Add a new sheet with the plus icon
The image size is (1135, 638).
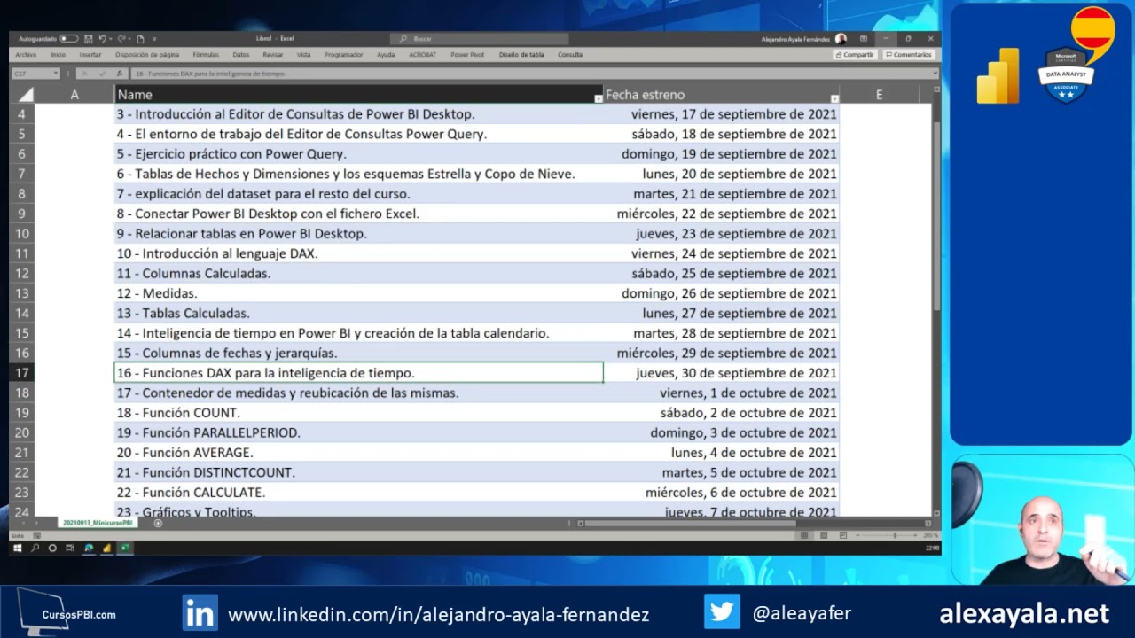[x=158, y=523]
